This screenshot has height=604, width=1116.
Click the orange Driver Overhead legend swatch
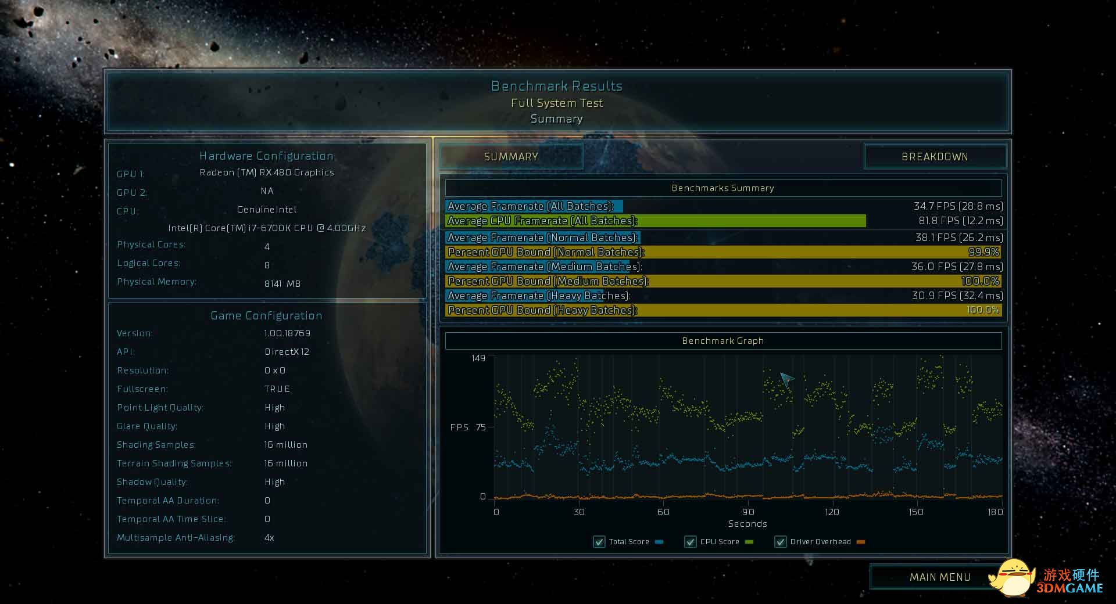pyautogui.click(x=861, y=542)
